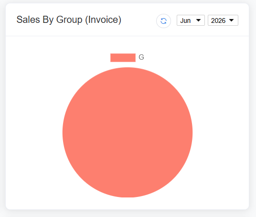Expand the 2026 year dropdown
Screen dimensions: 256x217
223,21
